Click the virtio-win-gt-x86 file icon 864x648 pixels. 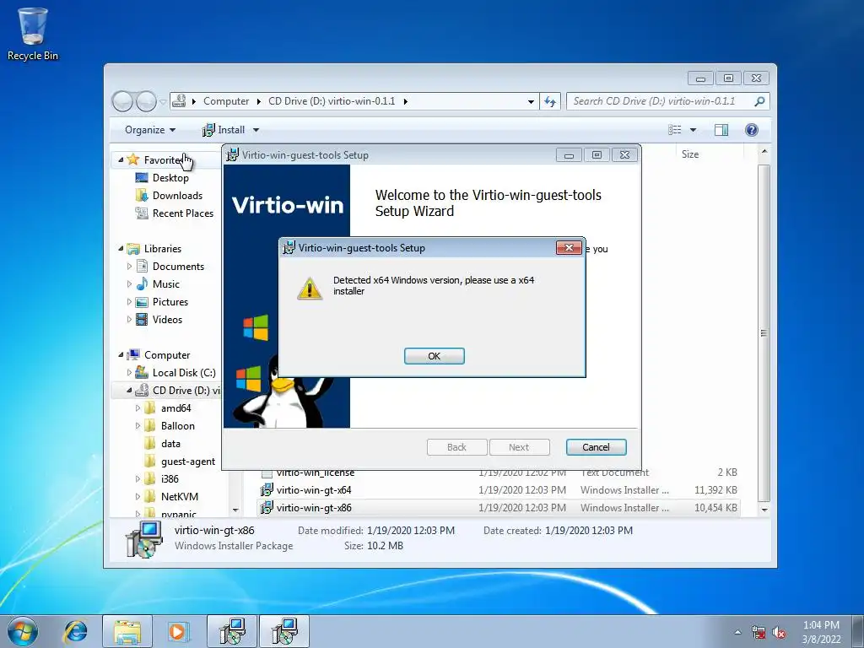[x=267, y=507]
